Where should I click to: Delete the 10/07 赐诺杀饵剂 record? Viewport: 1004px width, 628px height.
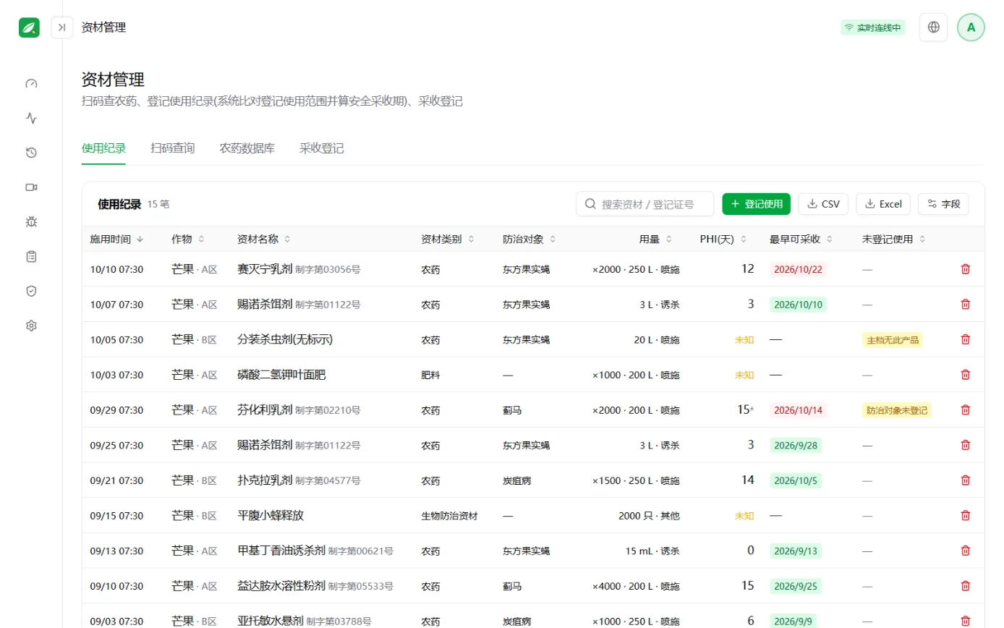point(965,304)
